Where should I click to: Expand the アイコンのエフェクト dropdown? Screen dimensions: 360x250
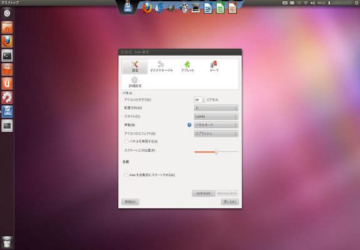[216, 133]
